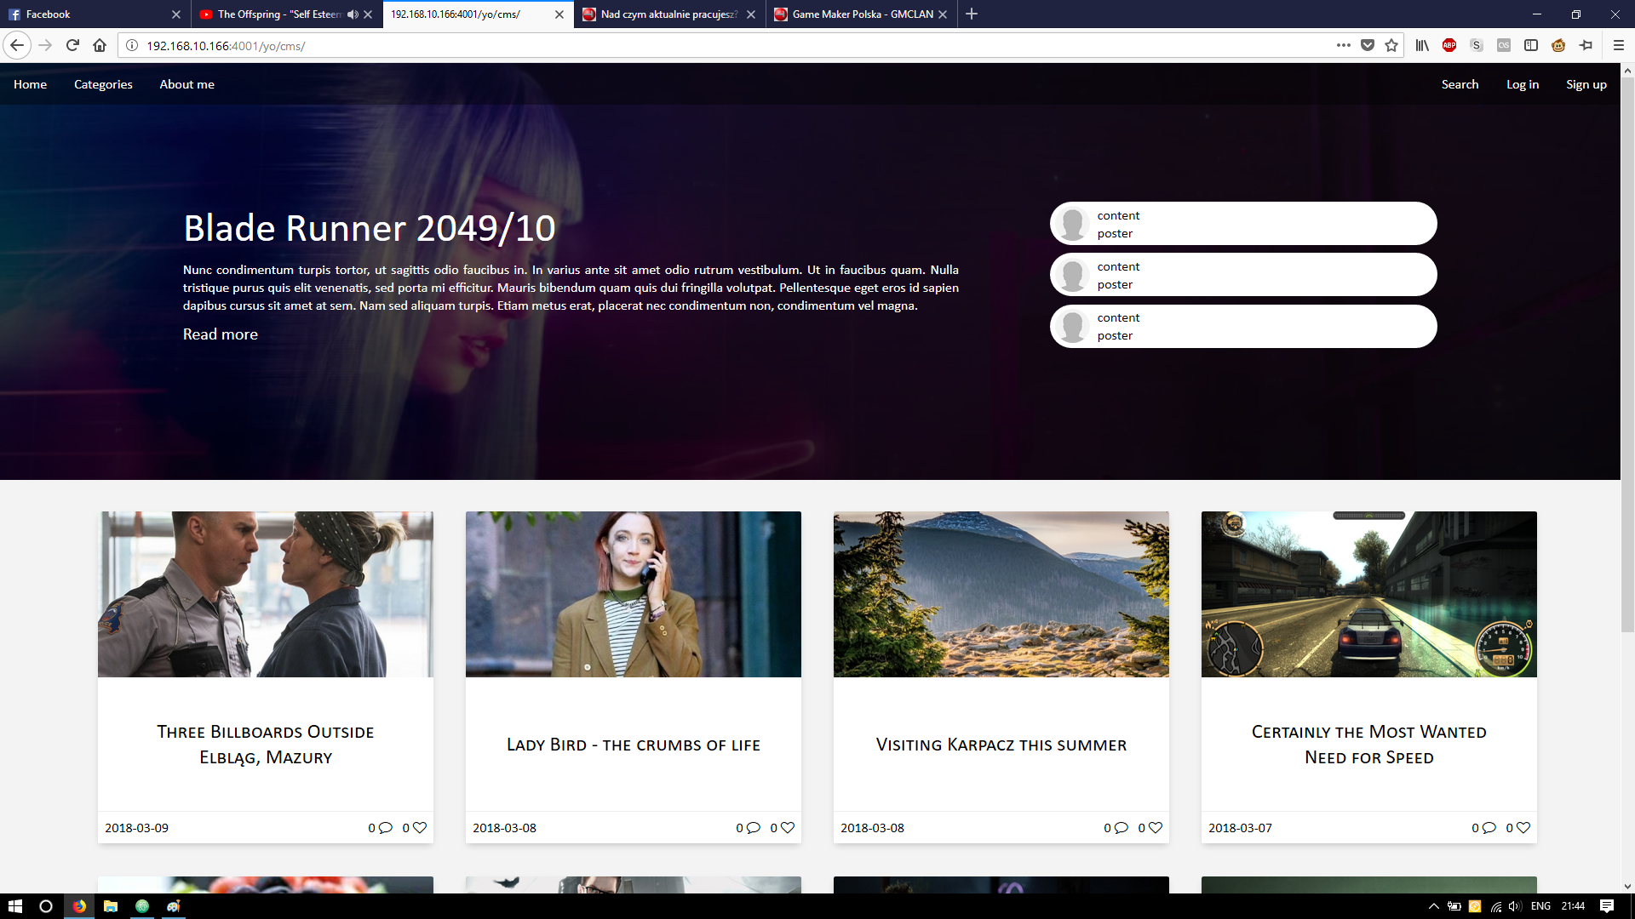The width and height of the screenshot is (1635, 919).
Task: Bookmark this page with star icon
Action: click(1391, 45)
